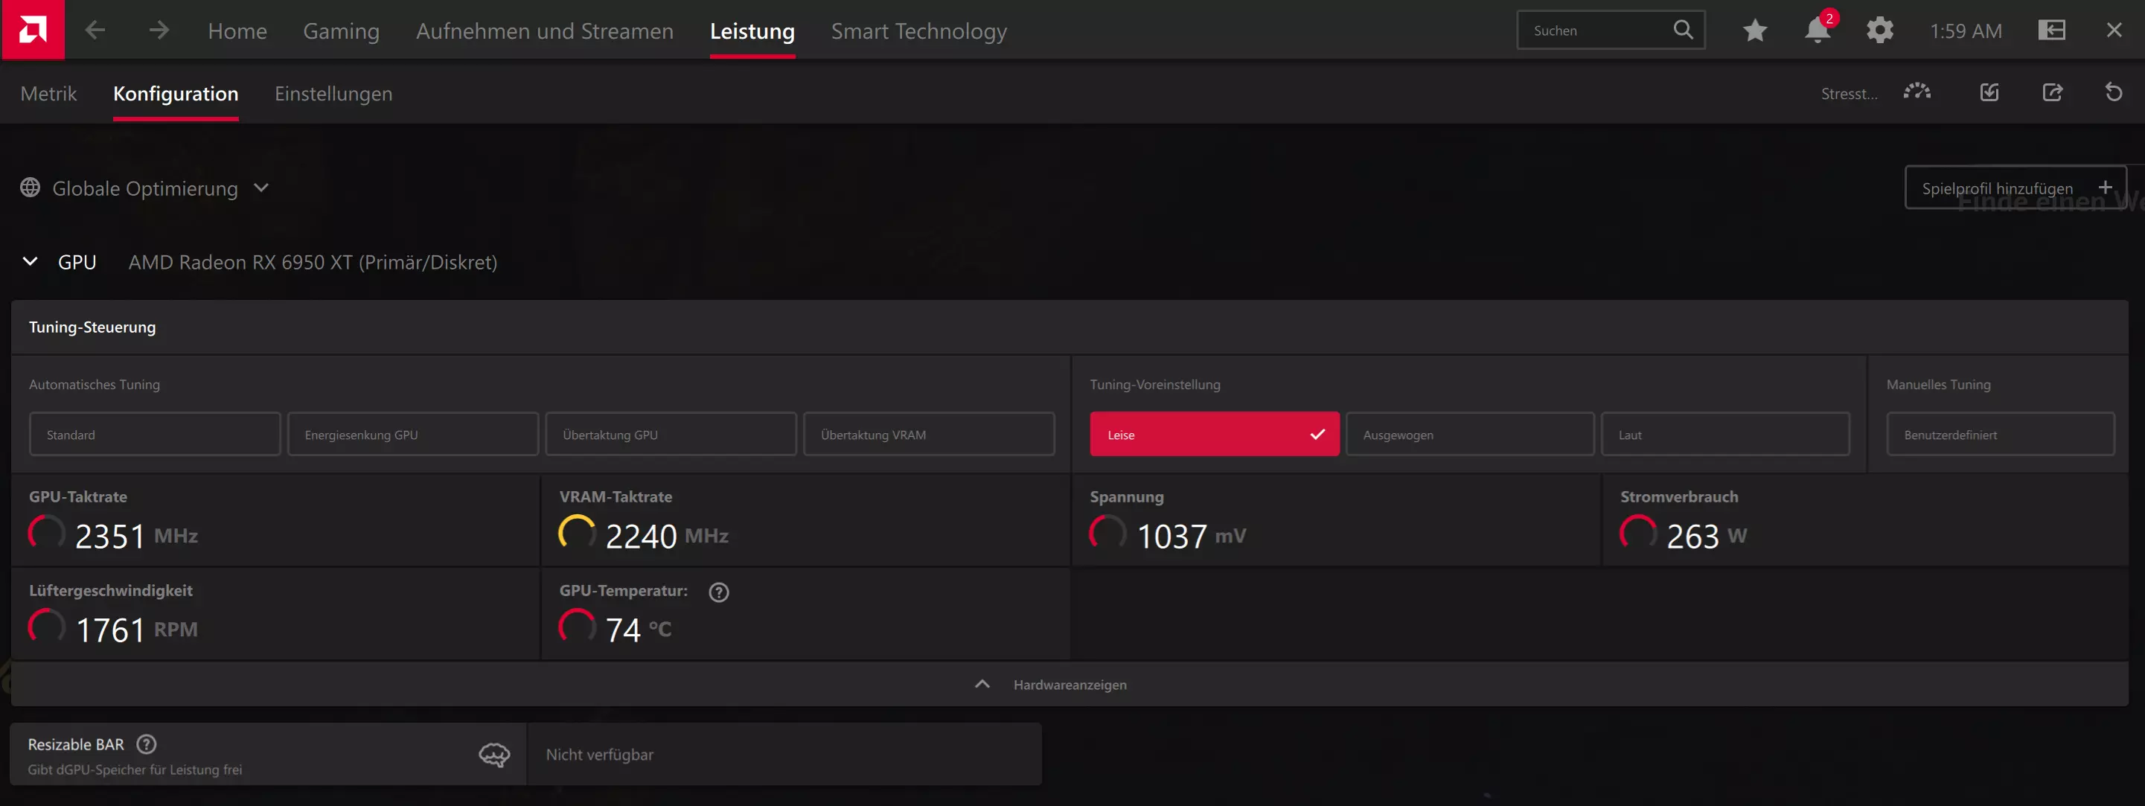
Task: Switch to the Einstellungen subtab
Action: [x=333, y=93]
